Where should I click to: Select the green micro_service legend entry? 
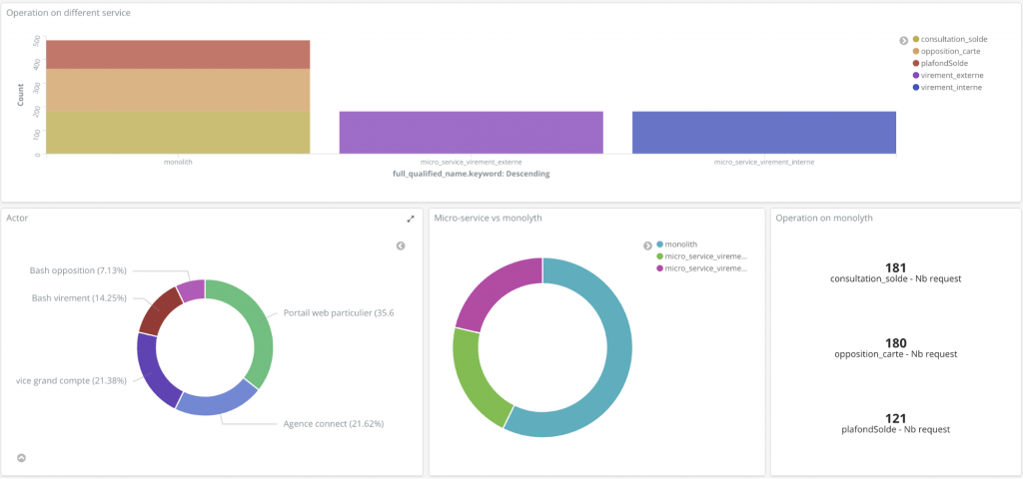(x=705, y=256)
